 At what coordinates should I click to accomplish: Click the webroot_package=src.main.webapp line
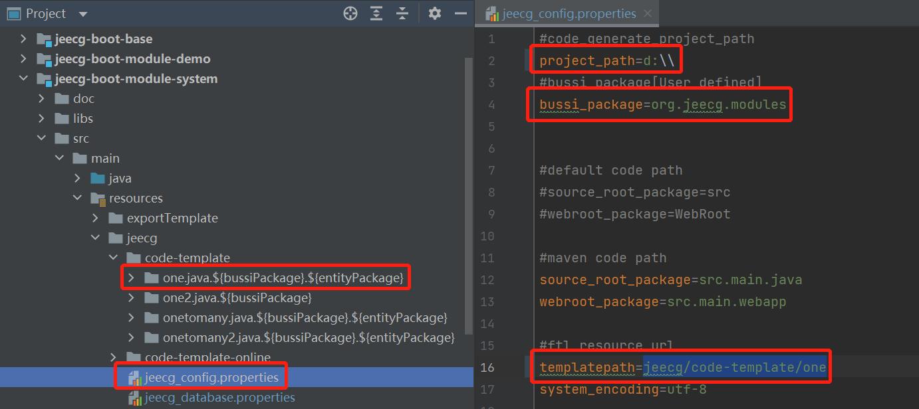663,302
